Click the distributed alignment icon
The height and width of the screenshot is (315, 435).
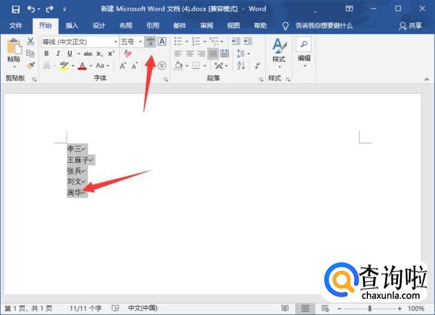[x=225, y=53]
